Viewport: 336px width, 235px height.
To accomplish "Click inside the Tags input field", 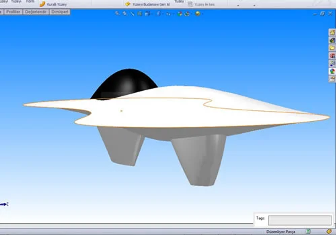I will point(300,220).
